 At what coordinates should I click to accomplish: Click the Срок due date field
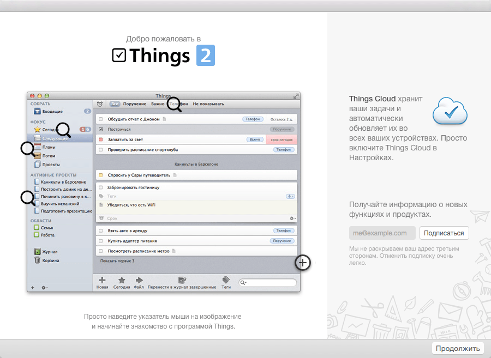112,219
